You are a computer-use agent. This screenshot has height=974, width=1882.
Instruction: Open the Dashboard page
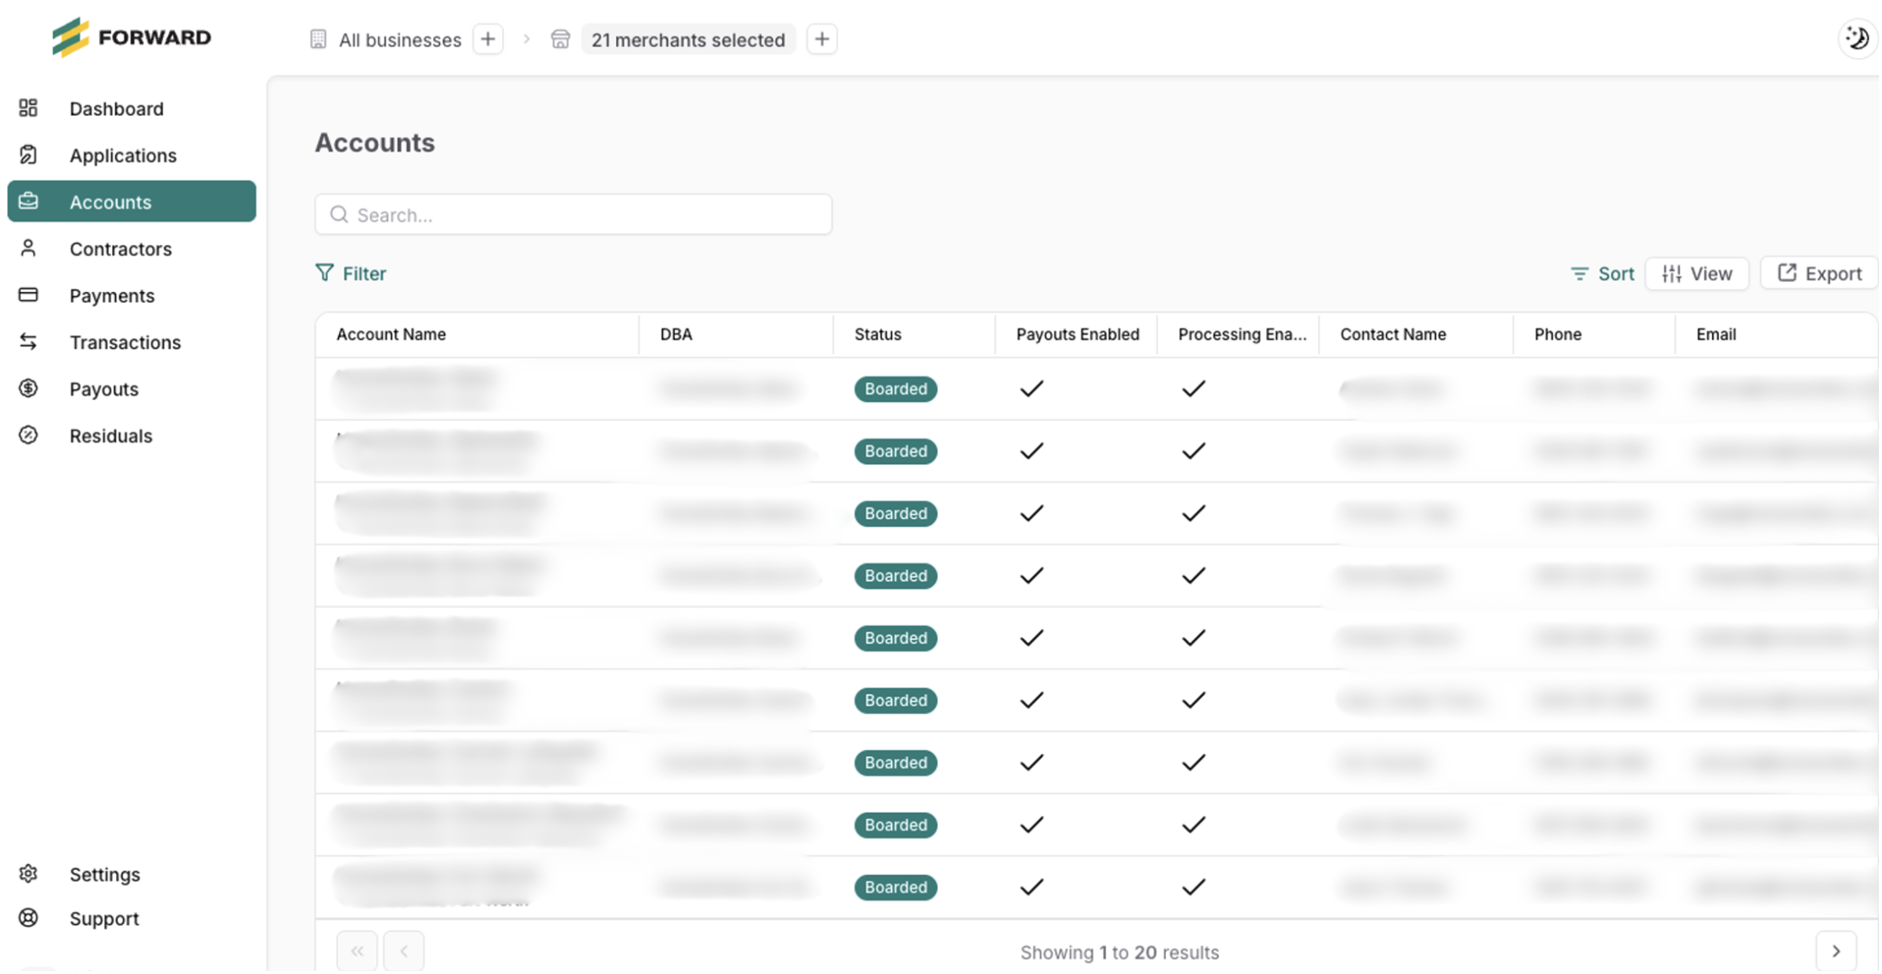tap(116, 109)
